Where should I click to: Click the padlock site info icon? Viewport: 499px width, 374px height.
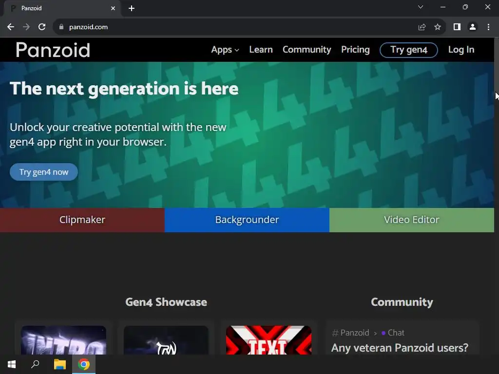pos(61,27)
